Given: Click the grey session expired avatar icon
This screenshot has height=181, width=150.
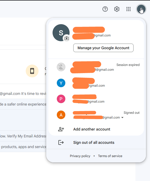Looking at the screenshot, I should 61,67.
